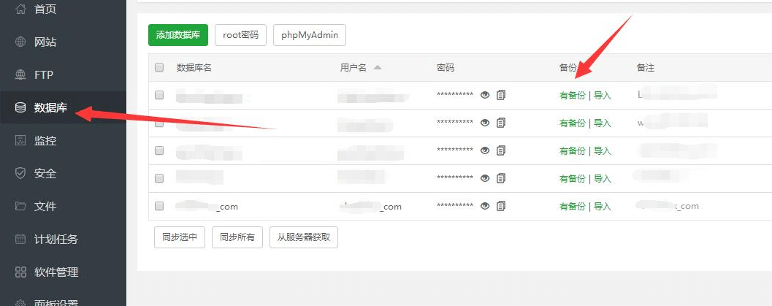The height and width of the screenshot is (306, 772).
Task: Click the 文件 folder icon in sidebar
Action: 20,206
